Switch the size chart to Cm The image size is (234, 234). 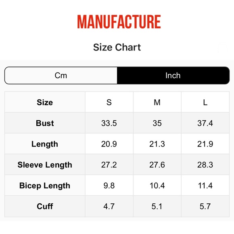61,75
